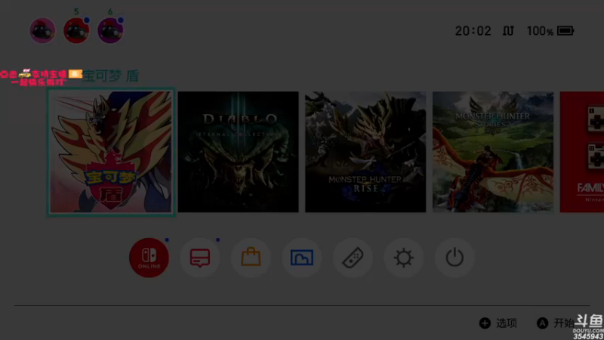Select Diablo III Eternal Collection tile
The height and width of the screenshot is (340, 604).
pos(238,152)
